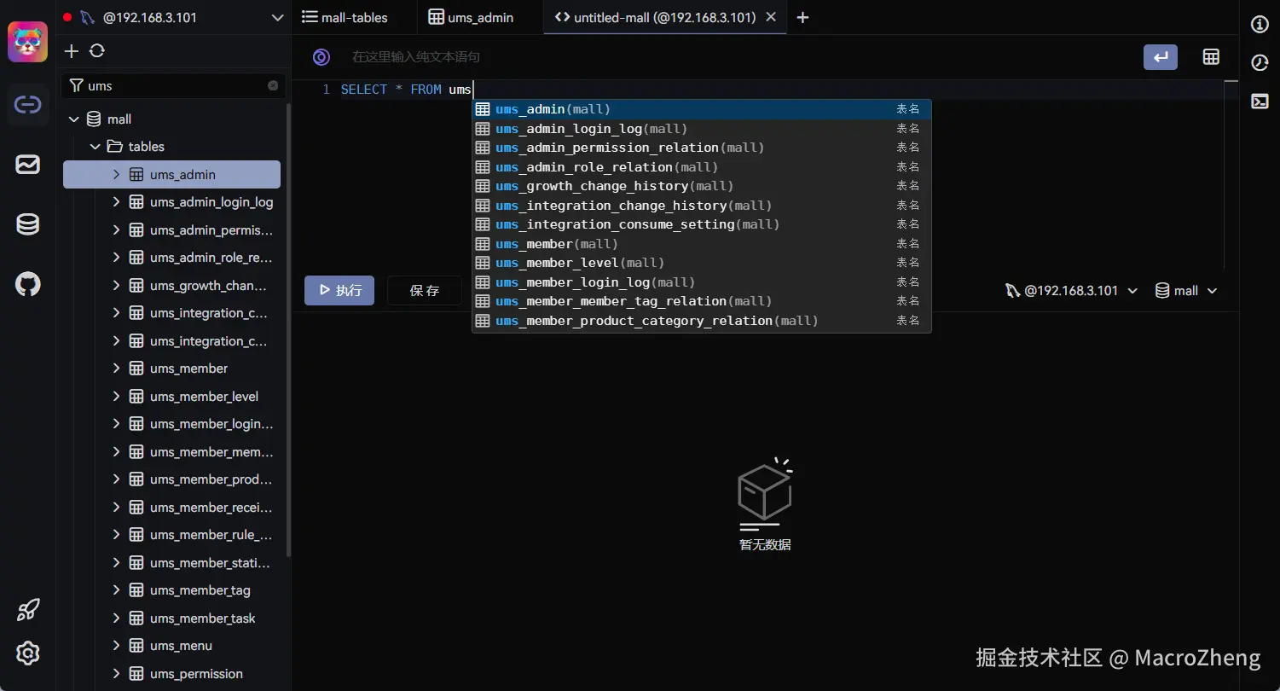The image size is (1280, 691).
Task: Select ums_member_rule_... tree row
Action: [172, 535]
